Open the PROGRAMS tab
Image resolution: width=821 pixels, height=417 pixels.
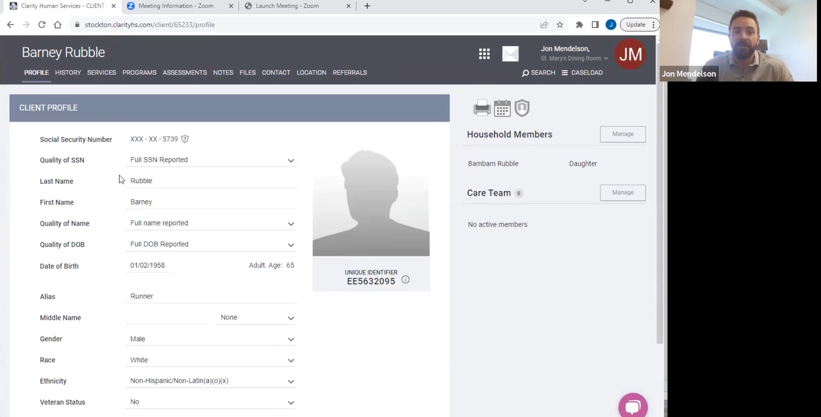coord(139,73)
